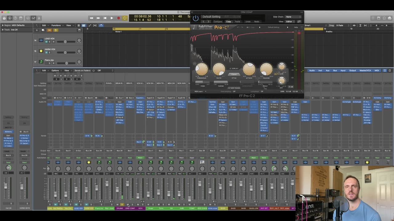Click the Pro-C 2 Ratio knob
The height and width of the screenshot is (221, 394).
click(x=219, y=69)
